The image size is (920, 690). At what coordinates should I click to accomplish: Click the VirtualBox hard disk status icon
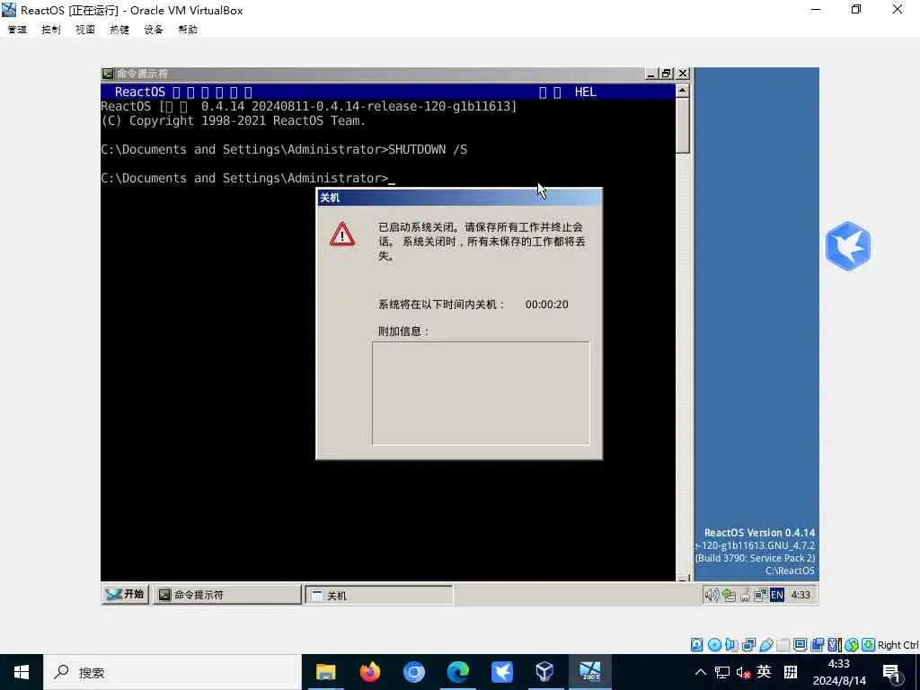point(696,645)
